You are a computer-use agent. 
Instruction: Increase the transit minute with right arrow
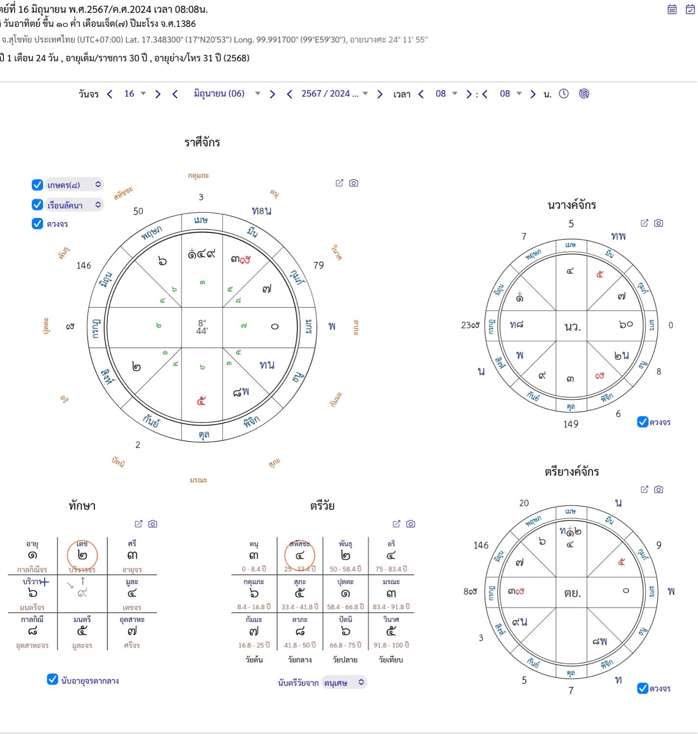pos(533,94)
